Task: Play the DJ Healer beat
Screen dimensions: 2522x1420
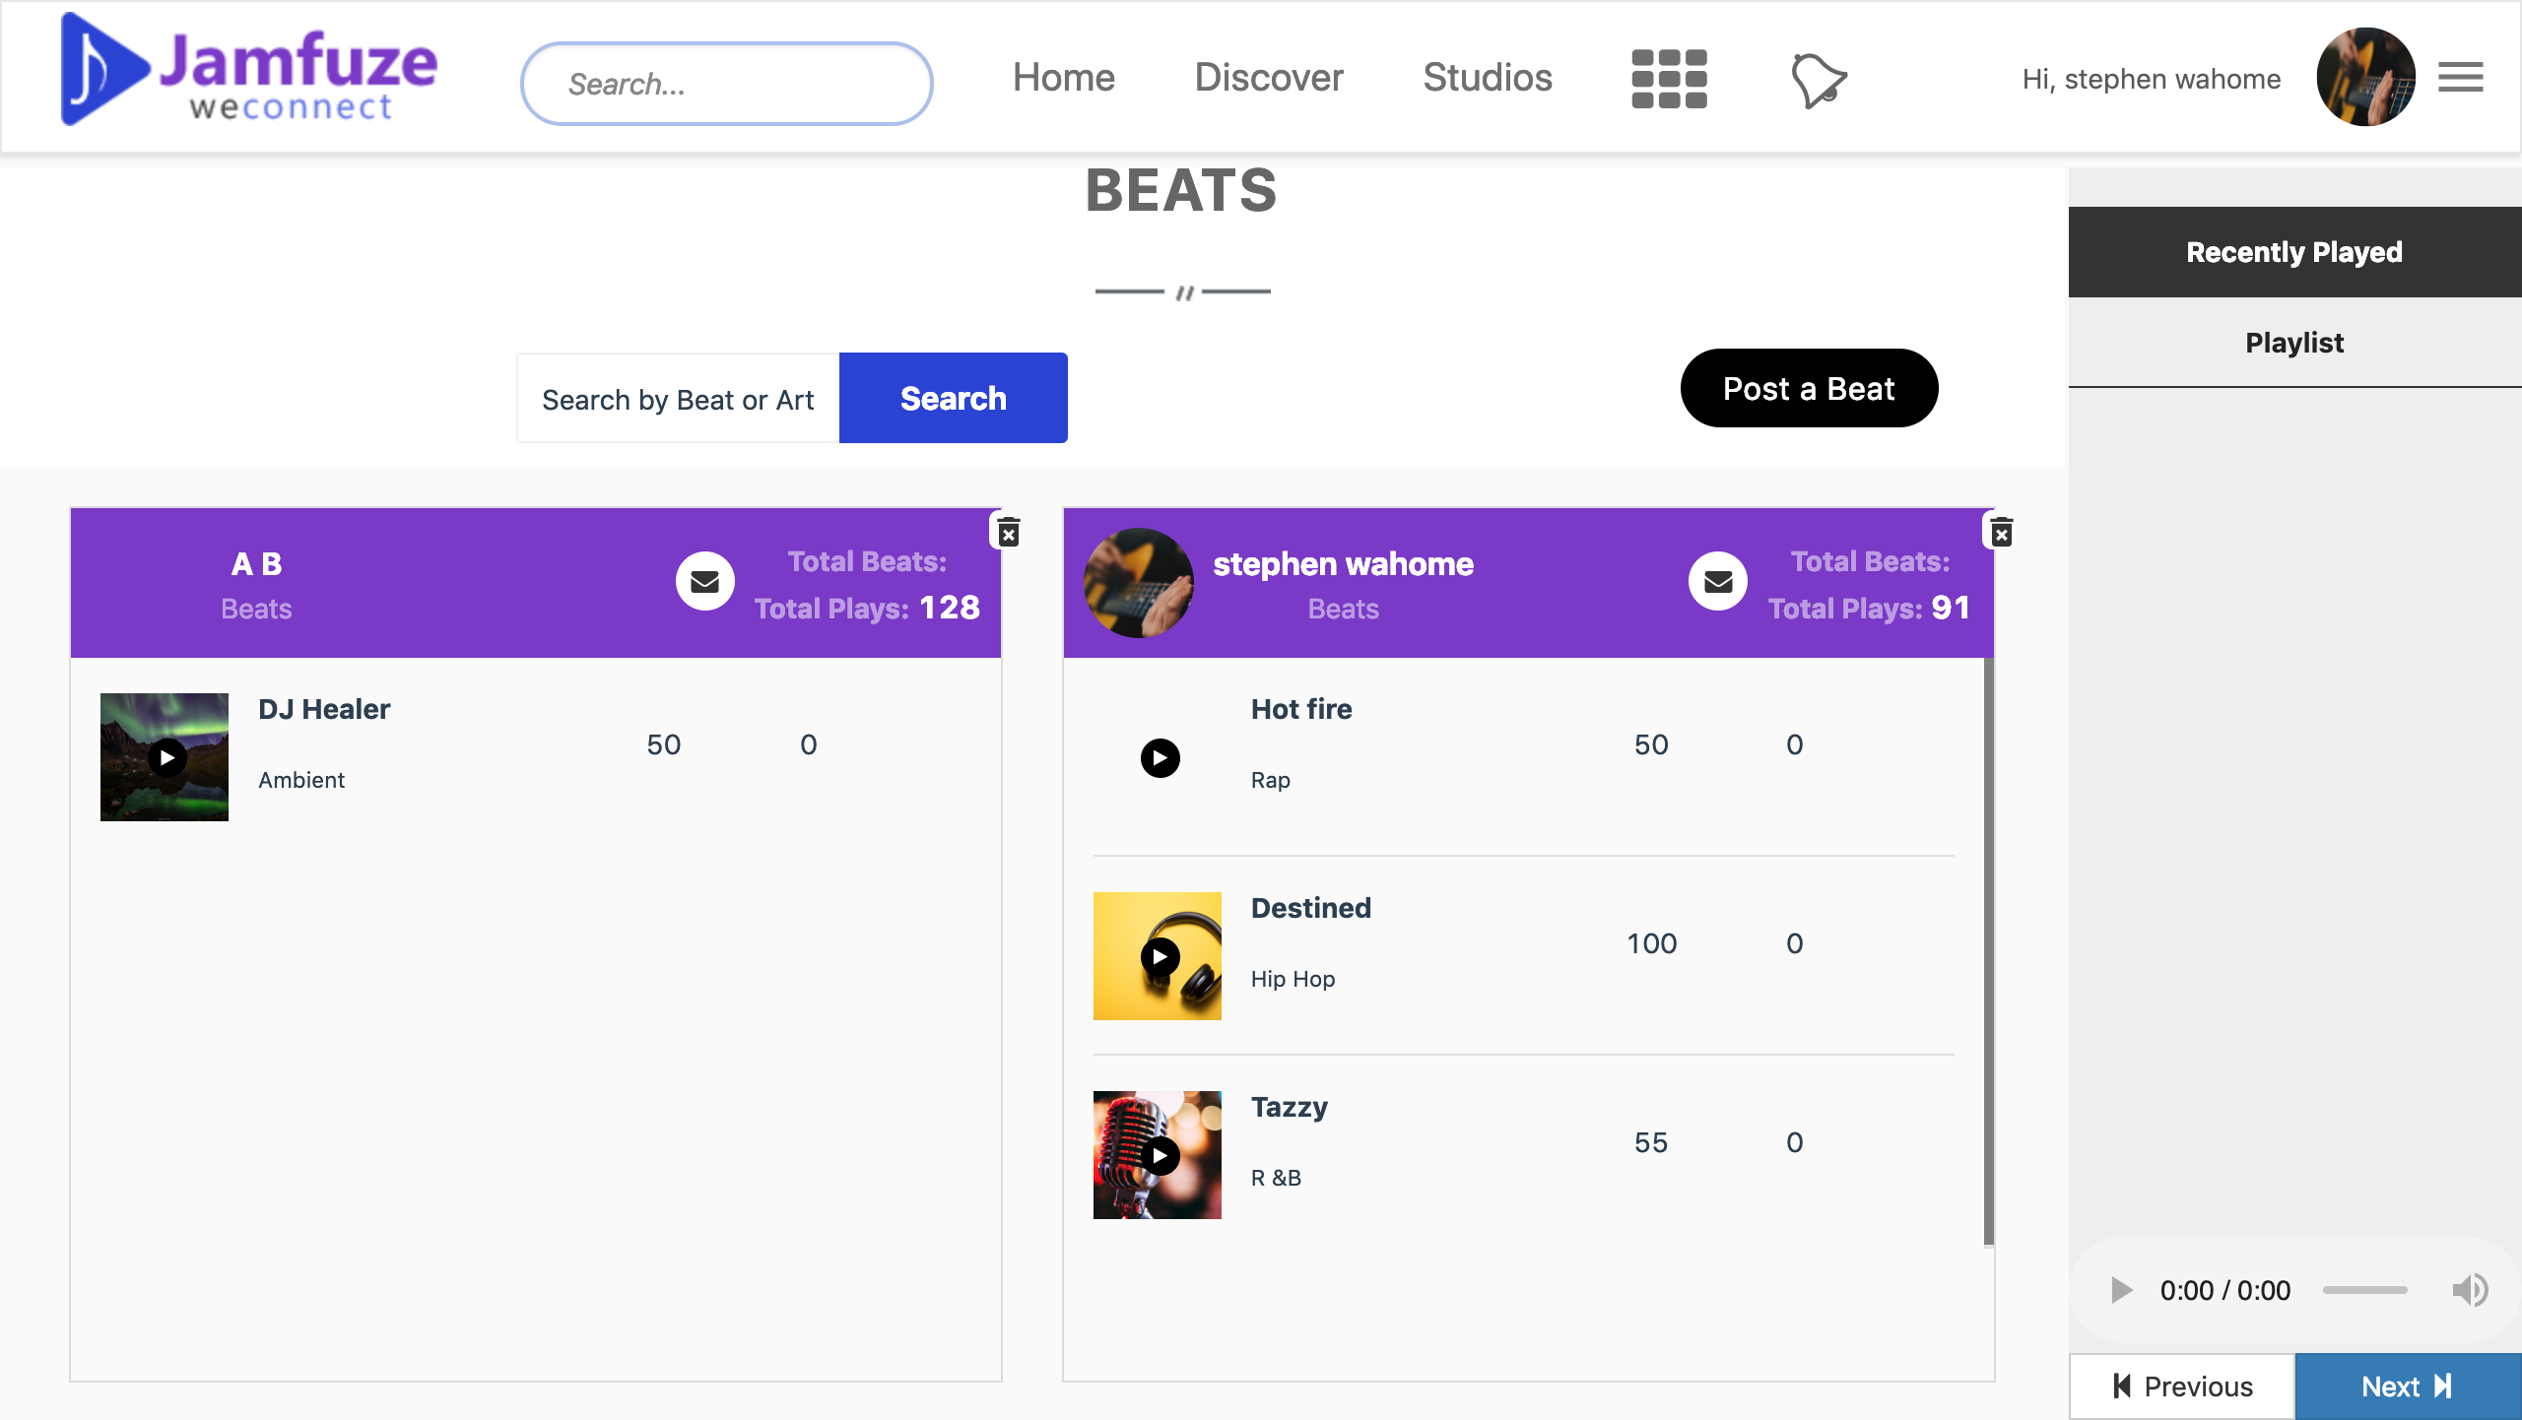Action: coord(166,758)
